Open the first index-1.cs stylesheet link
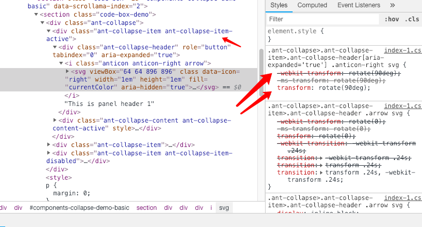The image size is (422, 227). pyautogui.click(x=403, y=50)
